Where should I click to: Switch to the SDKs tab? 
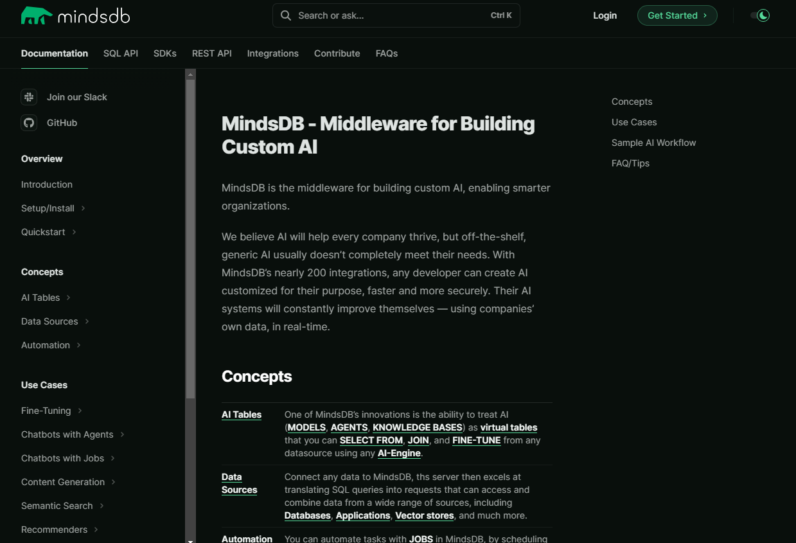165,53
